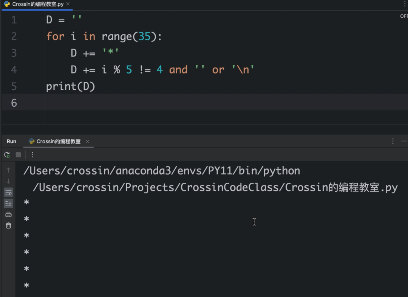Screen dimensions: 408x297
Task: Click the '\n' string literal on line 4
Action: coord(243,70)
